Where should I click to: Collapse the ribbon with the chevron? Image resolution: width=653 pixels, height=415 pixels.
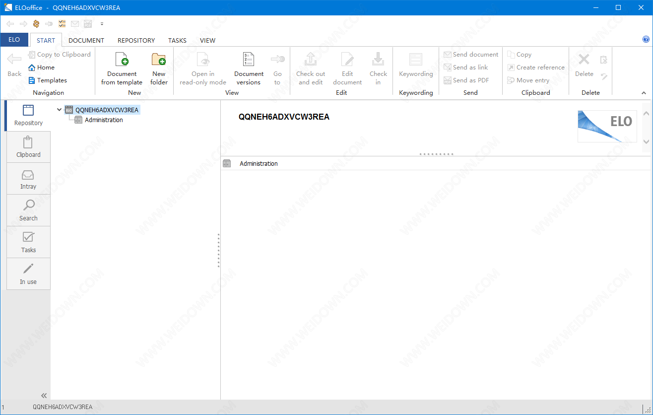point(644,93)
